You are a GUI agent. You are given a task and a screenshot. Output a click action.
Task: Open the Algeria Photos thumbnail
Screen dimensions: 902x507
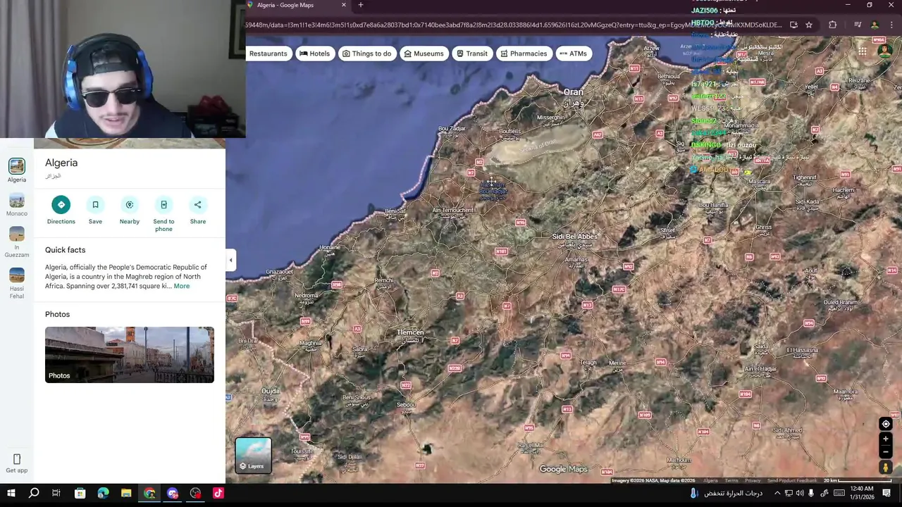[x=130, y=355]
